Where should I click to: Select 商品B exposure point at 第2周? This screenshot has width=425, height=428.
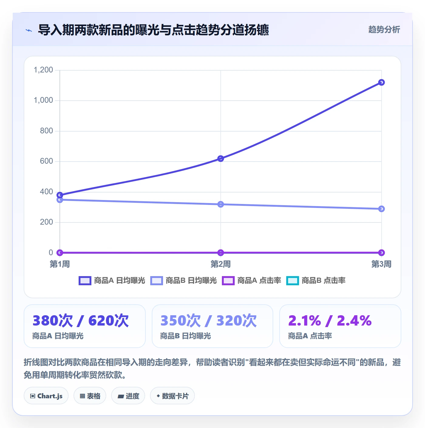tap(221, 204)
